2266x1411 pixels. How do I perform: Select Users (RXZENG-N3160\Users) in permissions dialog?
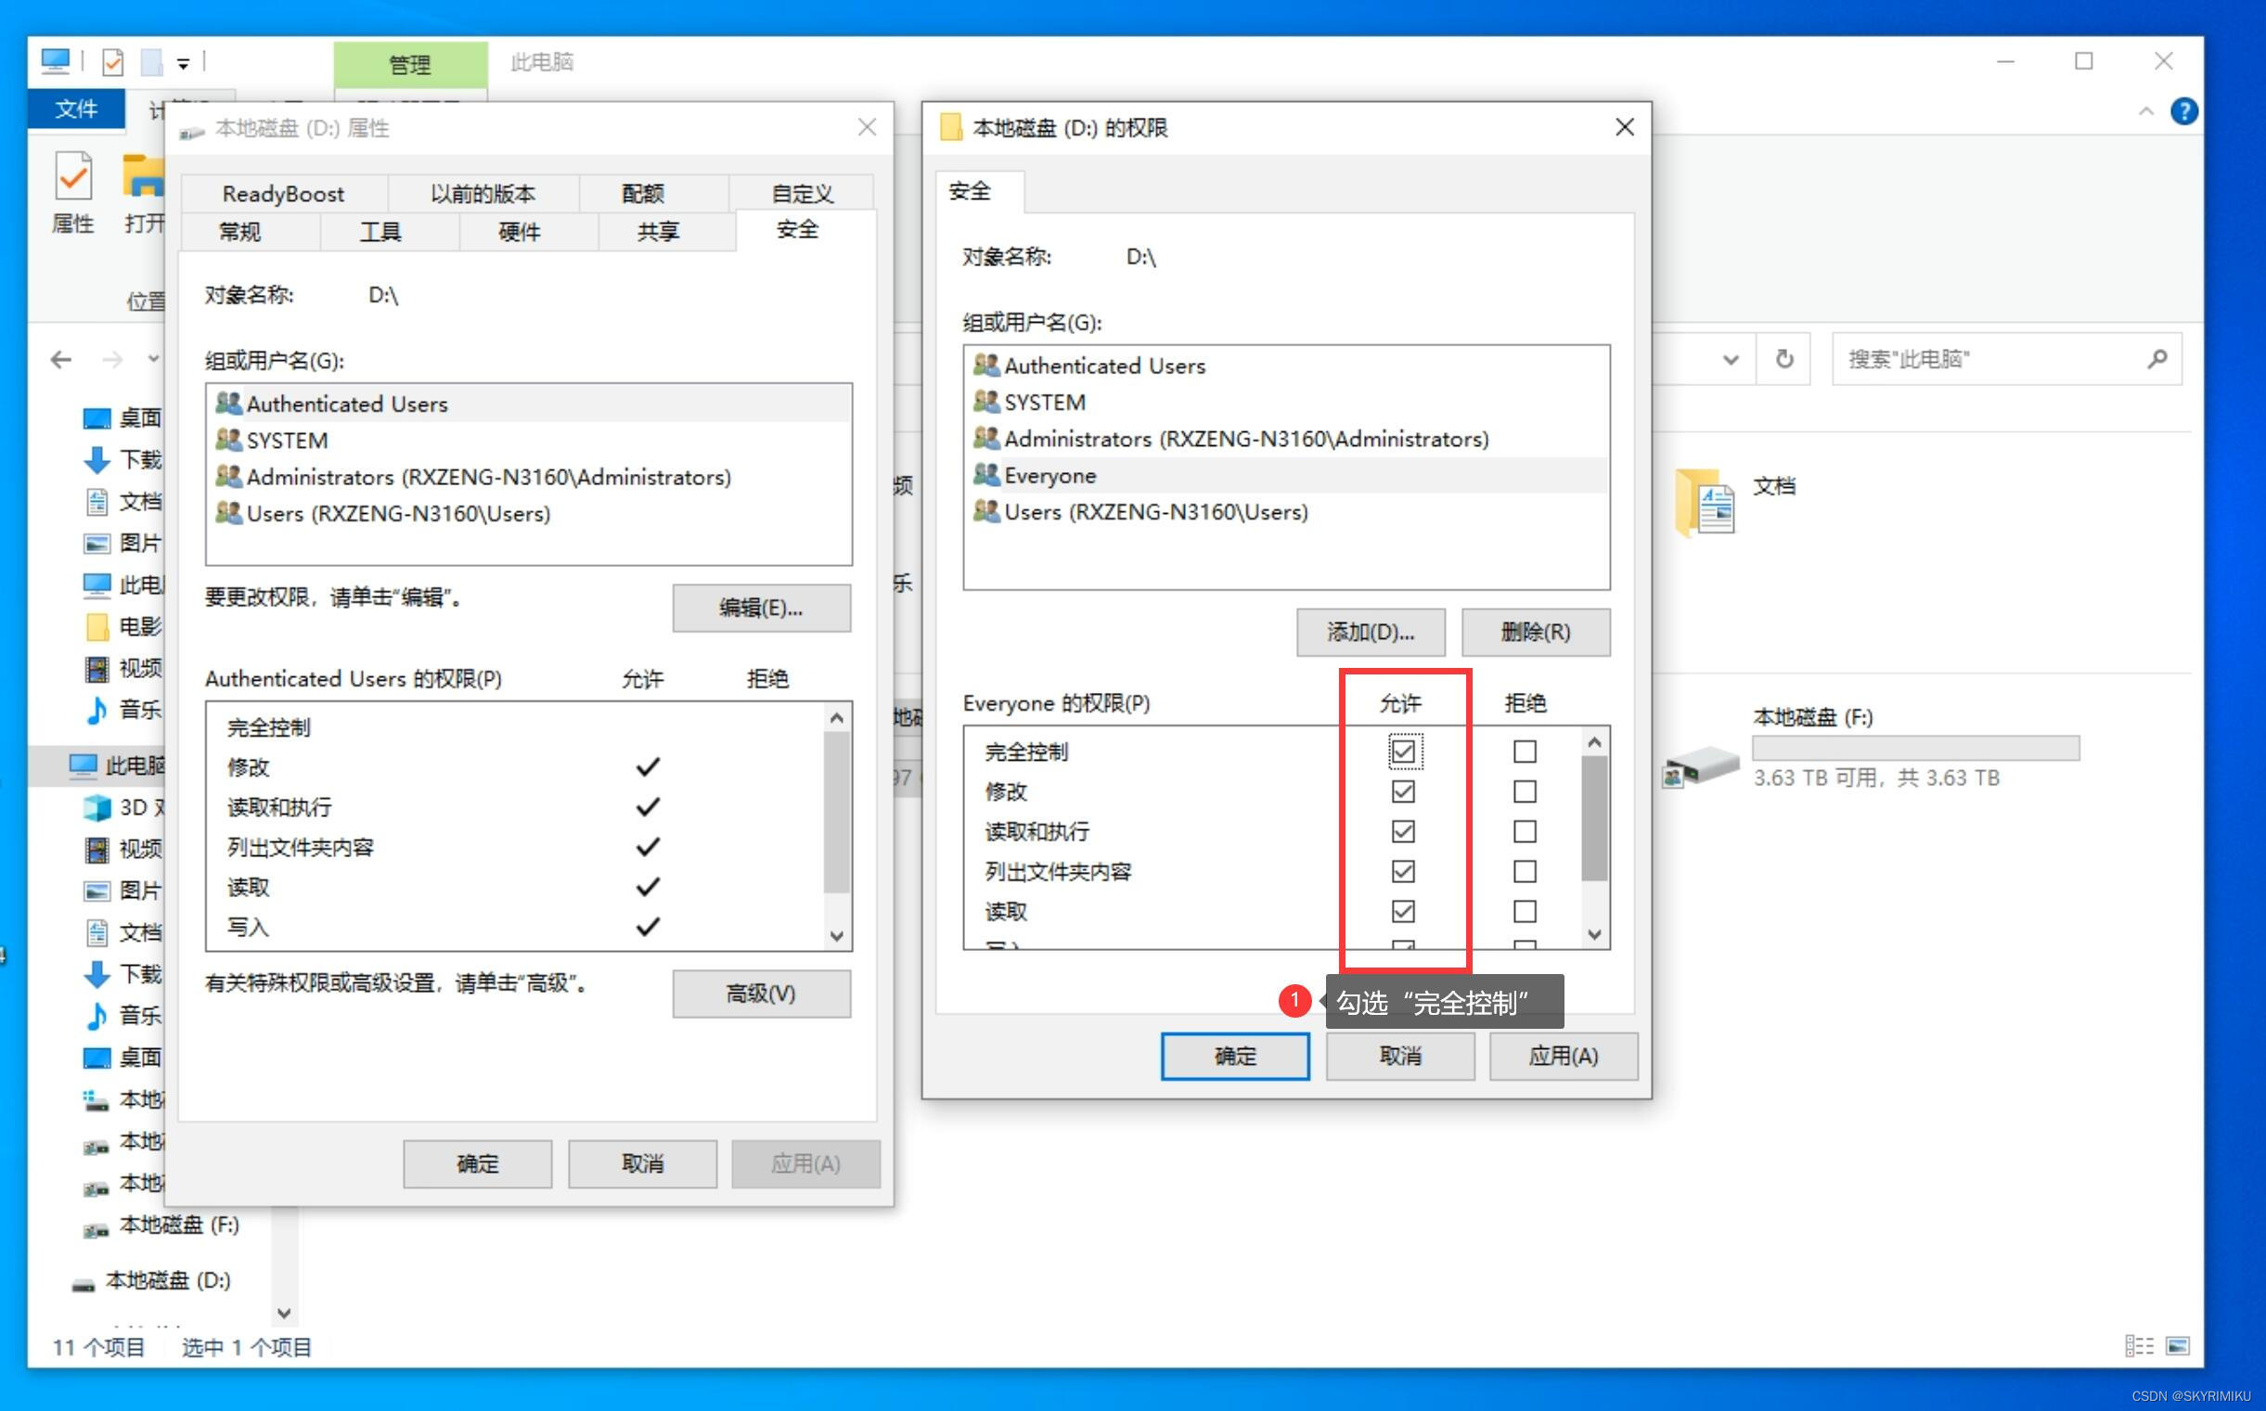pyautogui.click(x=1286, y=511)
